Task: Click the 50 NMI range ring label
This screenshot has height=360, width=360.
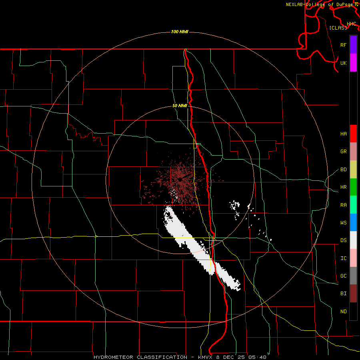Action: click(x=180, y=106)
